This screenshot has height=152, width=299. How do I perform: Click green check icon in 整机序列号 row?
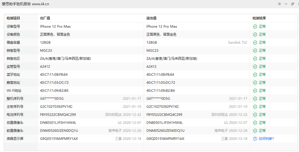click(255, 99)
